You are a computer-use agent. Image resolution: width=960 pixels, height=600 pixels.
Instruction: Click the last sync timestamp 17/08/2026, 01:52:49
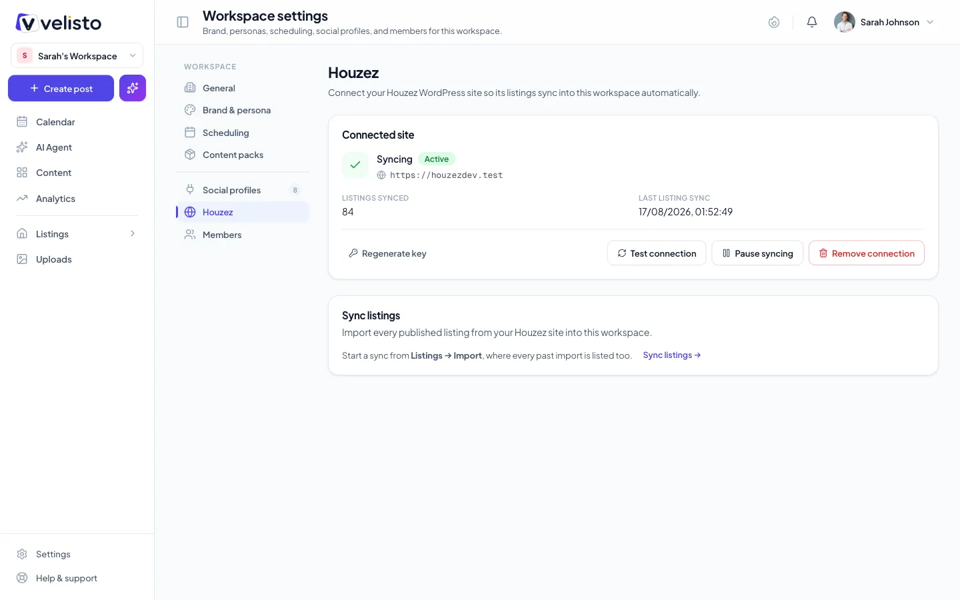(685, 212)
